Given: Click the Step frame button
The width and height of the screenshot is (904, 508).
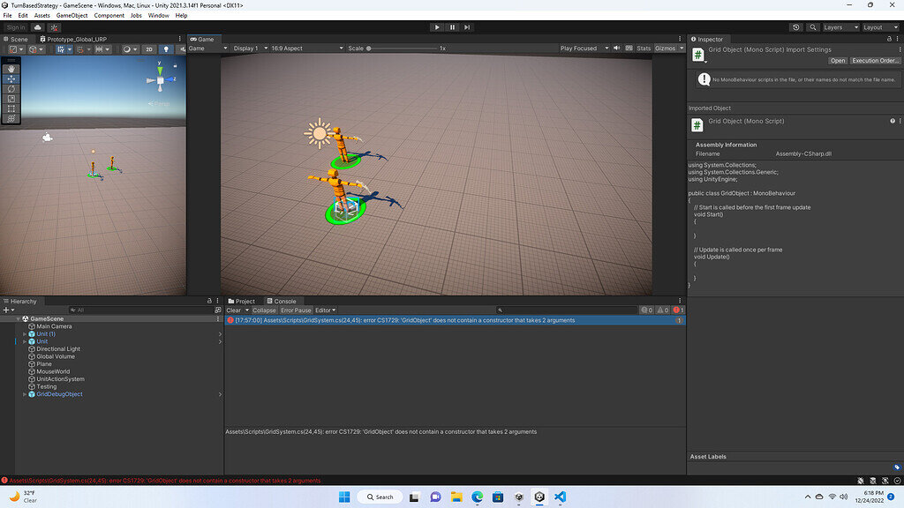Looking at the screenshot, I should tap(467, 26).
